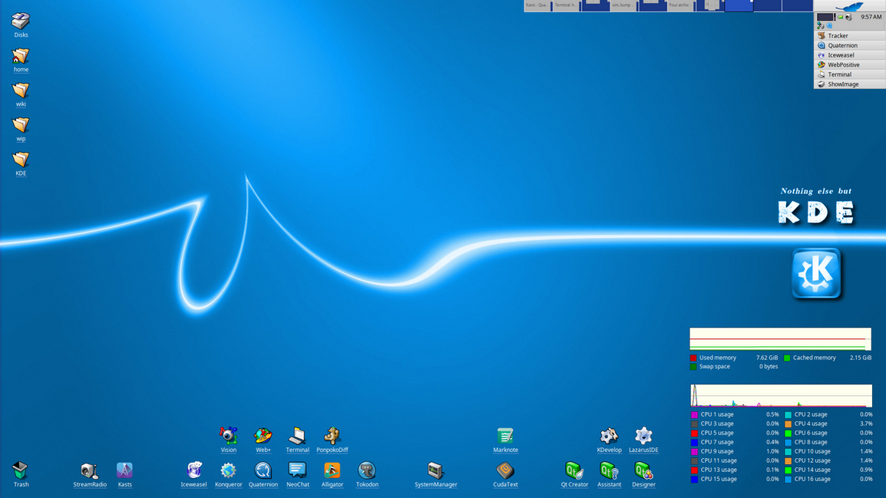886x498 pixels.
Task: Open the Alligator feed reader icon
Action: [332, 470]
